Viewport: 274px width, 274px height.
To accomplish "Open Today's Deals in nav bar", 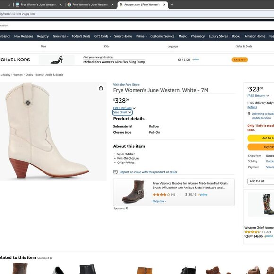I will point(81,36).
